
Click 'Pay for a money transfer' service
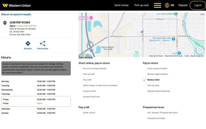[x=95, y=68]
